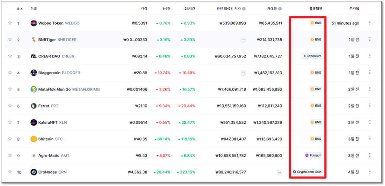Open the CroNodes CRN page
Viewport: 385px width, 186px height.
tap(52, 172)
